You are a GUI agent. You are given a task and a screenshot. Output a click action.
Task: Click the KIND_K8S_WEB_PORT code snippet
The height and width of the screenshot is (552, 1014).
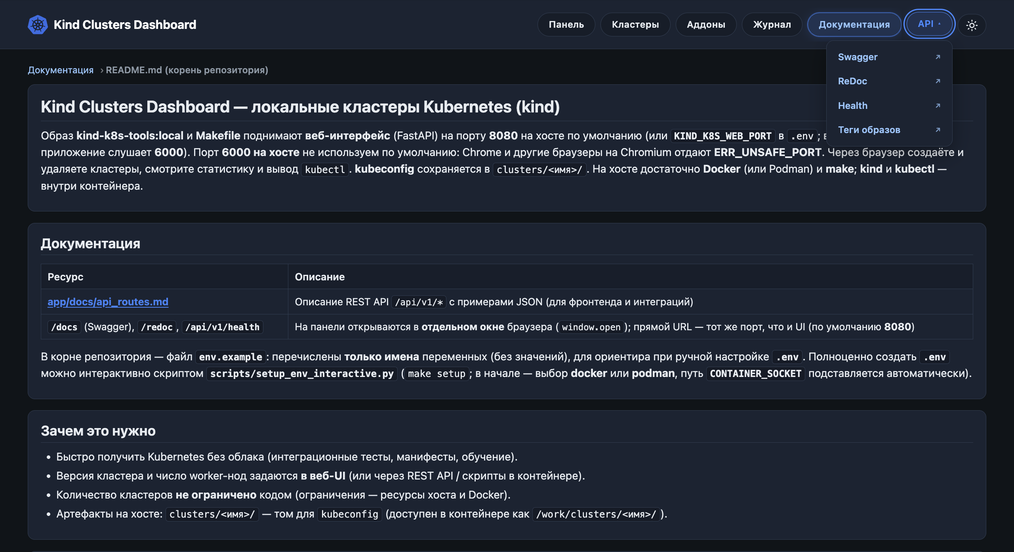pos(722,136)
